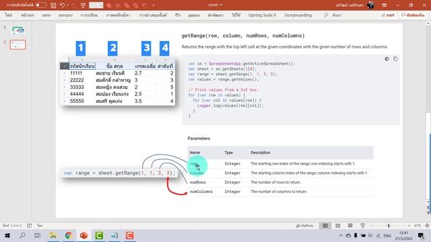Click the dark theme toggle icon in code box
Screen dimensions: 431x242
click(x=387, y=58)
